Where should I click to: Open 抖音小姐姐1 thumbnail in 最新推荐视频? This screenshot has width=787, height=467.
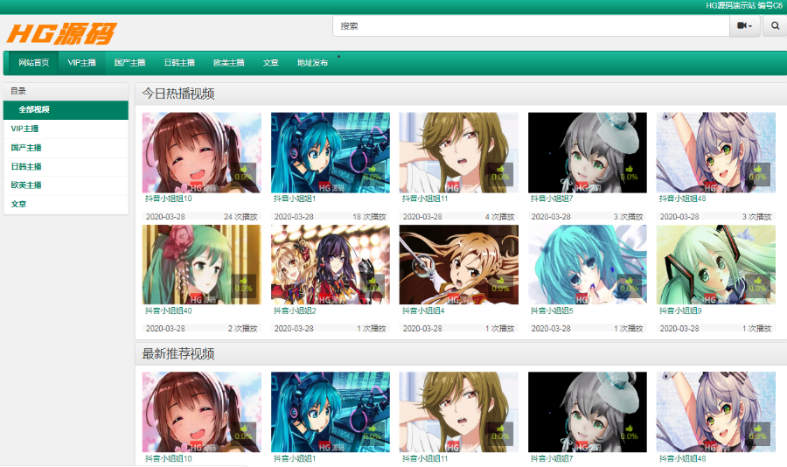331,412
